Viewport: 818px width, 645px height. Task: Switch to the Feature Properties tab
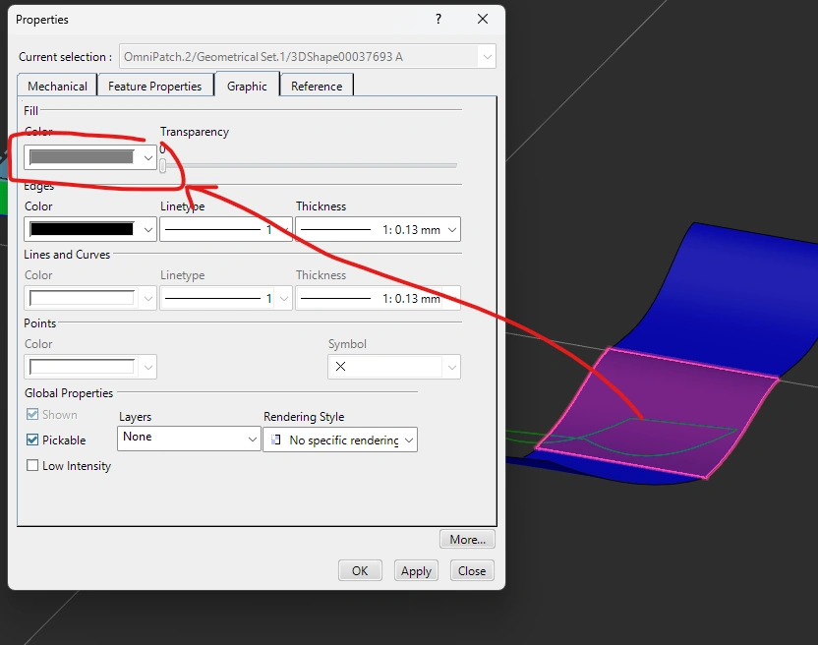(x=155, y=87)
